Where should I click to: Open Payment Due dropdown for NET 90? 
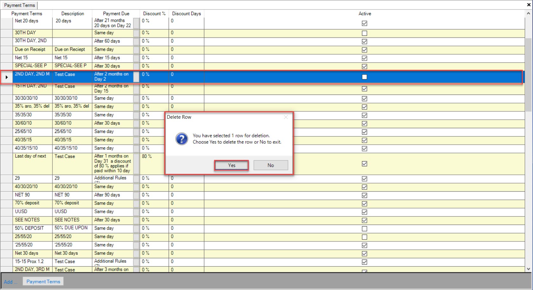[x=136, y=195]
